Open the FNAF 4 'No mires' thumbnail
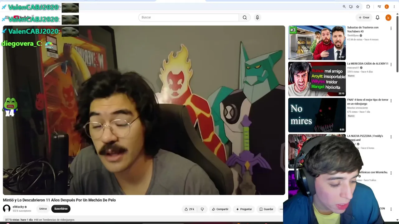 point(317,115)
